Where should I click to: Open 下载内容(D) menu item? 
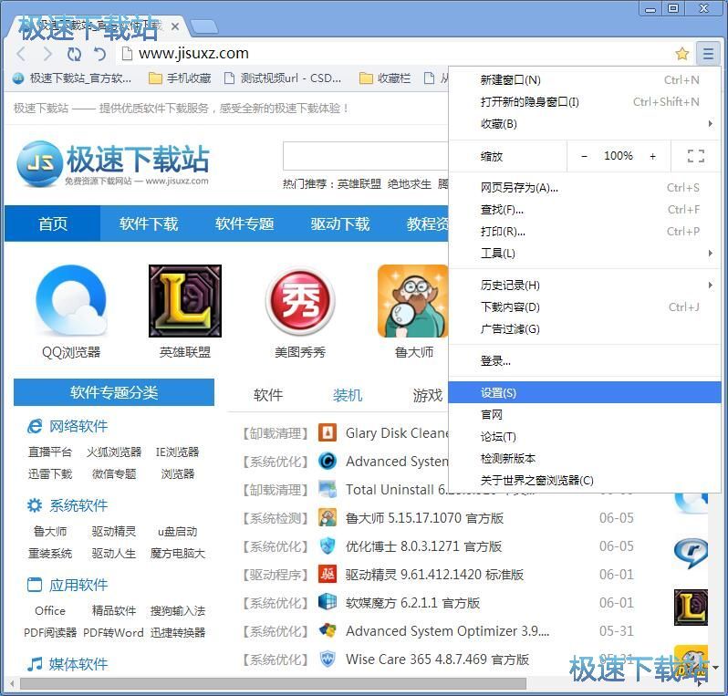(585, 306)
